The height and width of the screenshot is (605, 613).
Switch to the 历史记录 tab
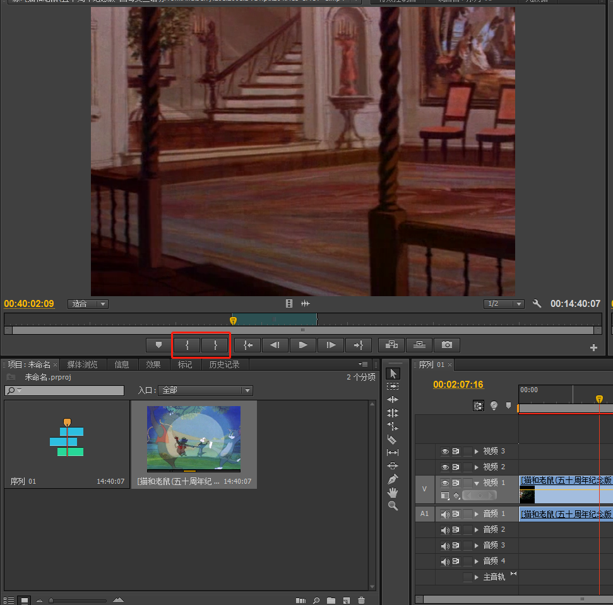(224, 364)
